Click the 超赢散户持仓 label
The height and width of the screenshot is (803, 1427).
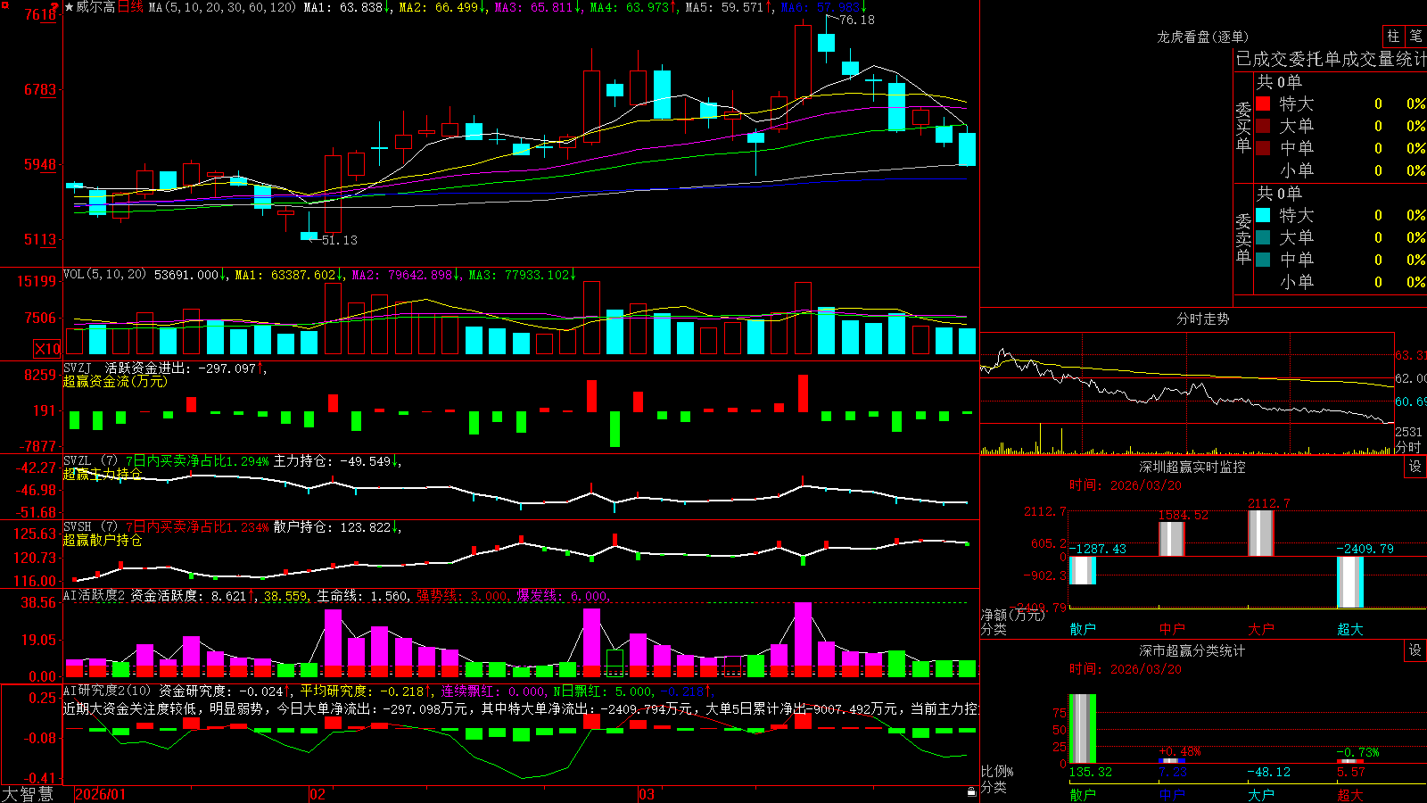click(x=103, y=540)
